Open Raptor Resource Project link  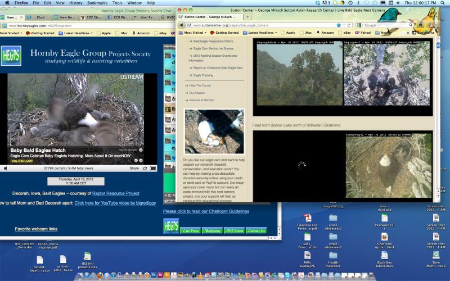point(116,193)
